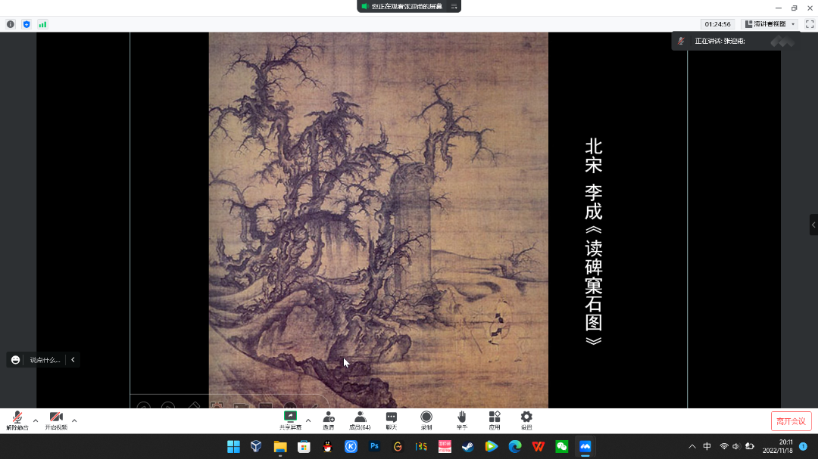Open the 邀请 invite panel
The width and height of the screenshot is (818, 459).
click(328, 420)
